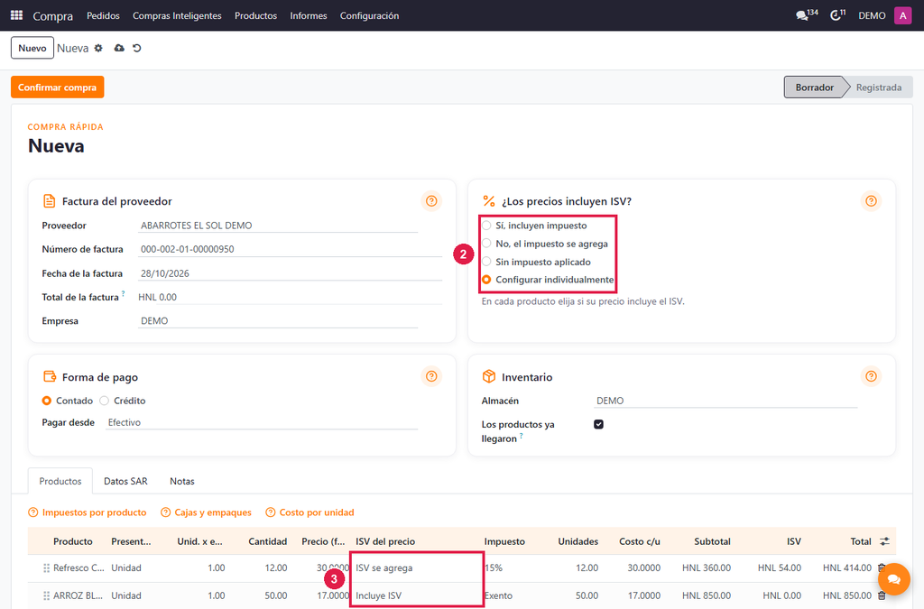The image size is (924, 609).
Task: Open the apps grid home menu
Action: point(16,15)
